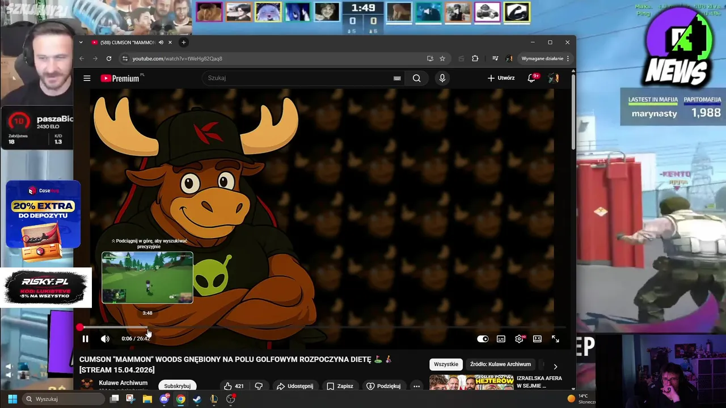This screenshot has width=726, height=408.
Task: Open the player settings gear
Action: (519, 339)
